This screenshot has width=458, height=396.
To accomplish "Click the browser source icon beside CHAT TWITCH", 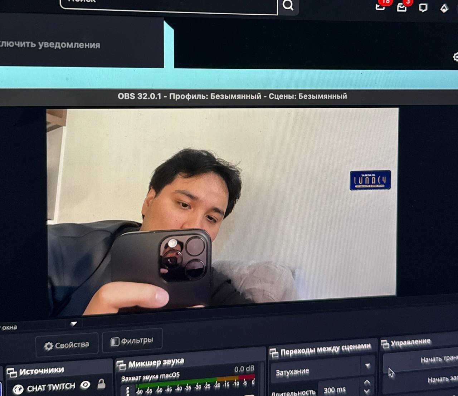I will pos(18,389).
